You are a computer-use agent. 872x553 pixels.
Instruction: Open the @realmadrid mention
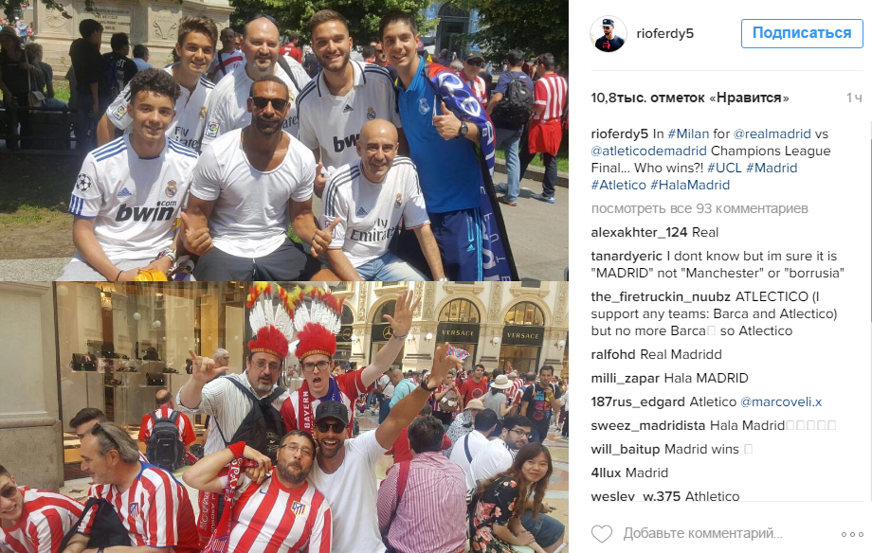772,134
